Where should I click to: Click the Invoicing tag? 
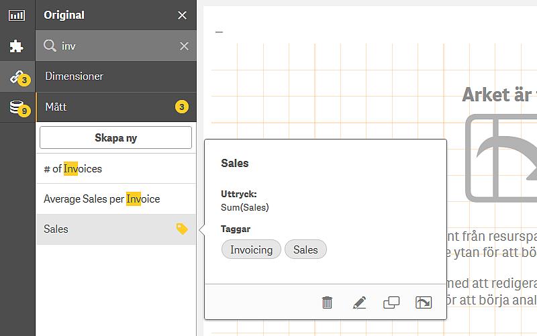pyautogui.click(x=251, y=249)
